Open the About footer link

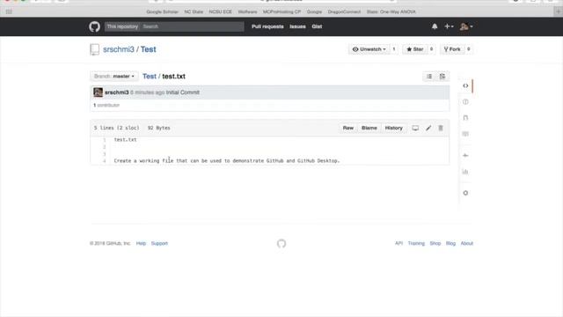[x=467, y=243]
